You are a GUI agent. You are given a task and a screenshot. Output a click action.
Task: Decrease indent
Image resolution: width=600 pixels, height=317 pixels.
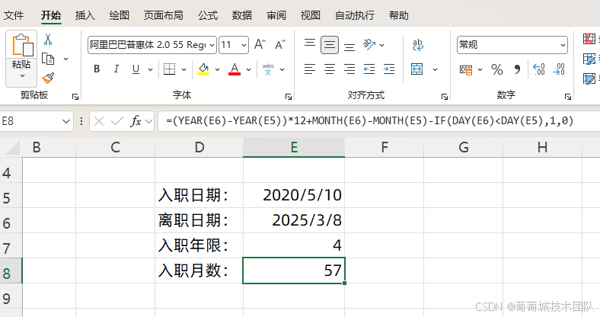coord(369,69)
